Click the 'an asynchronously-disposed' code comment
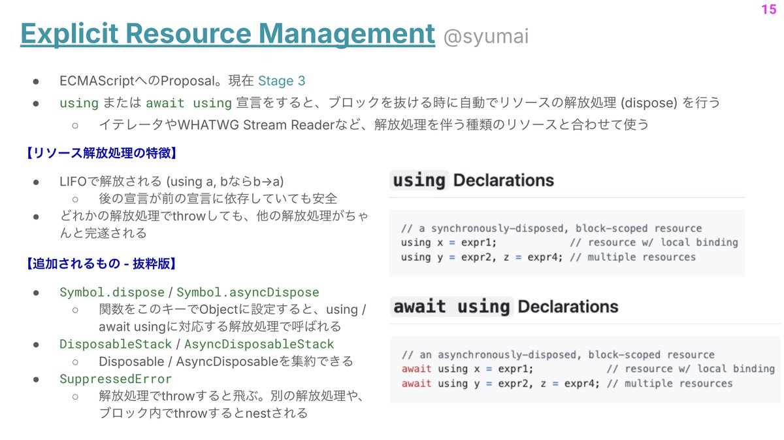 tap(557, 354)
